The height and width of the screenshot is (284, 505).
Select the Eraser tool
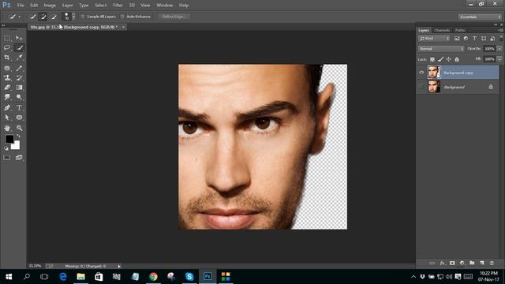(x=7, y=88)
